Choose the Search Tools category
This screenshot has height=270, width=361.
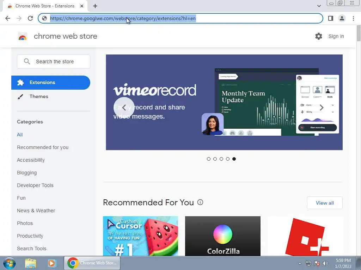31,249
